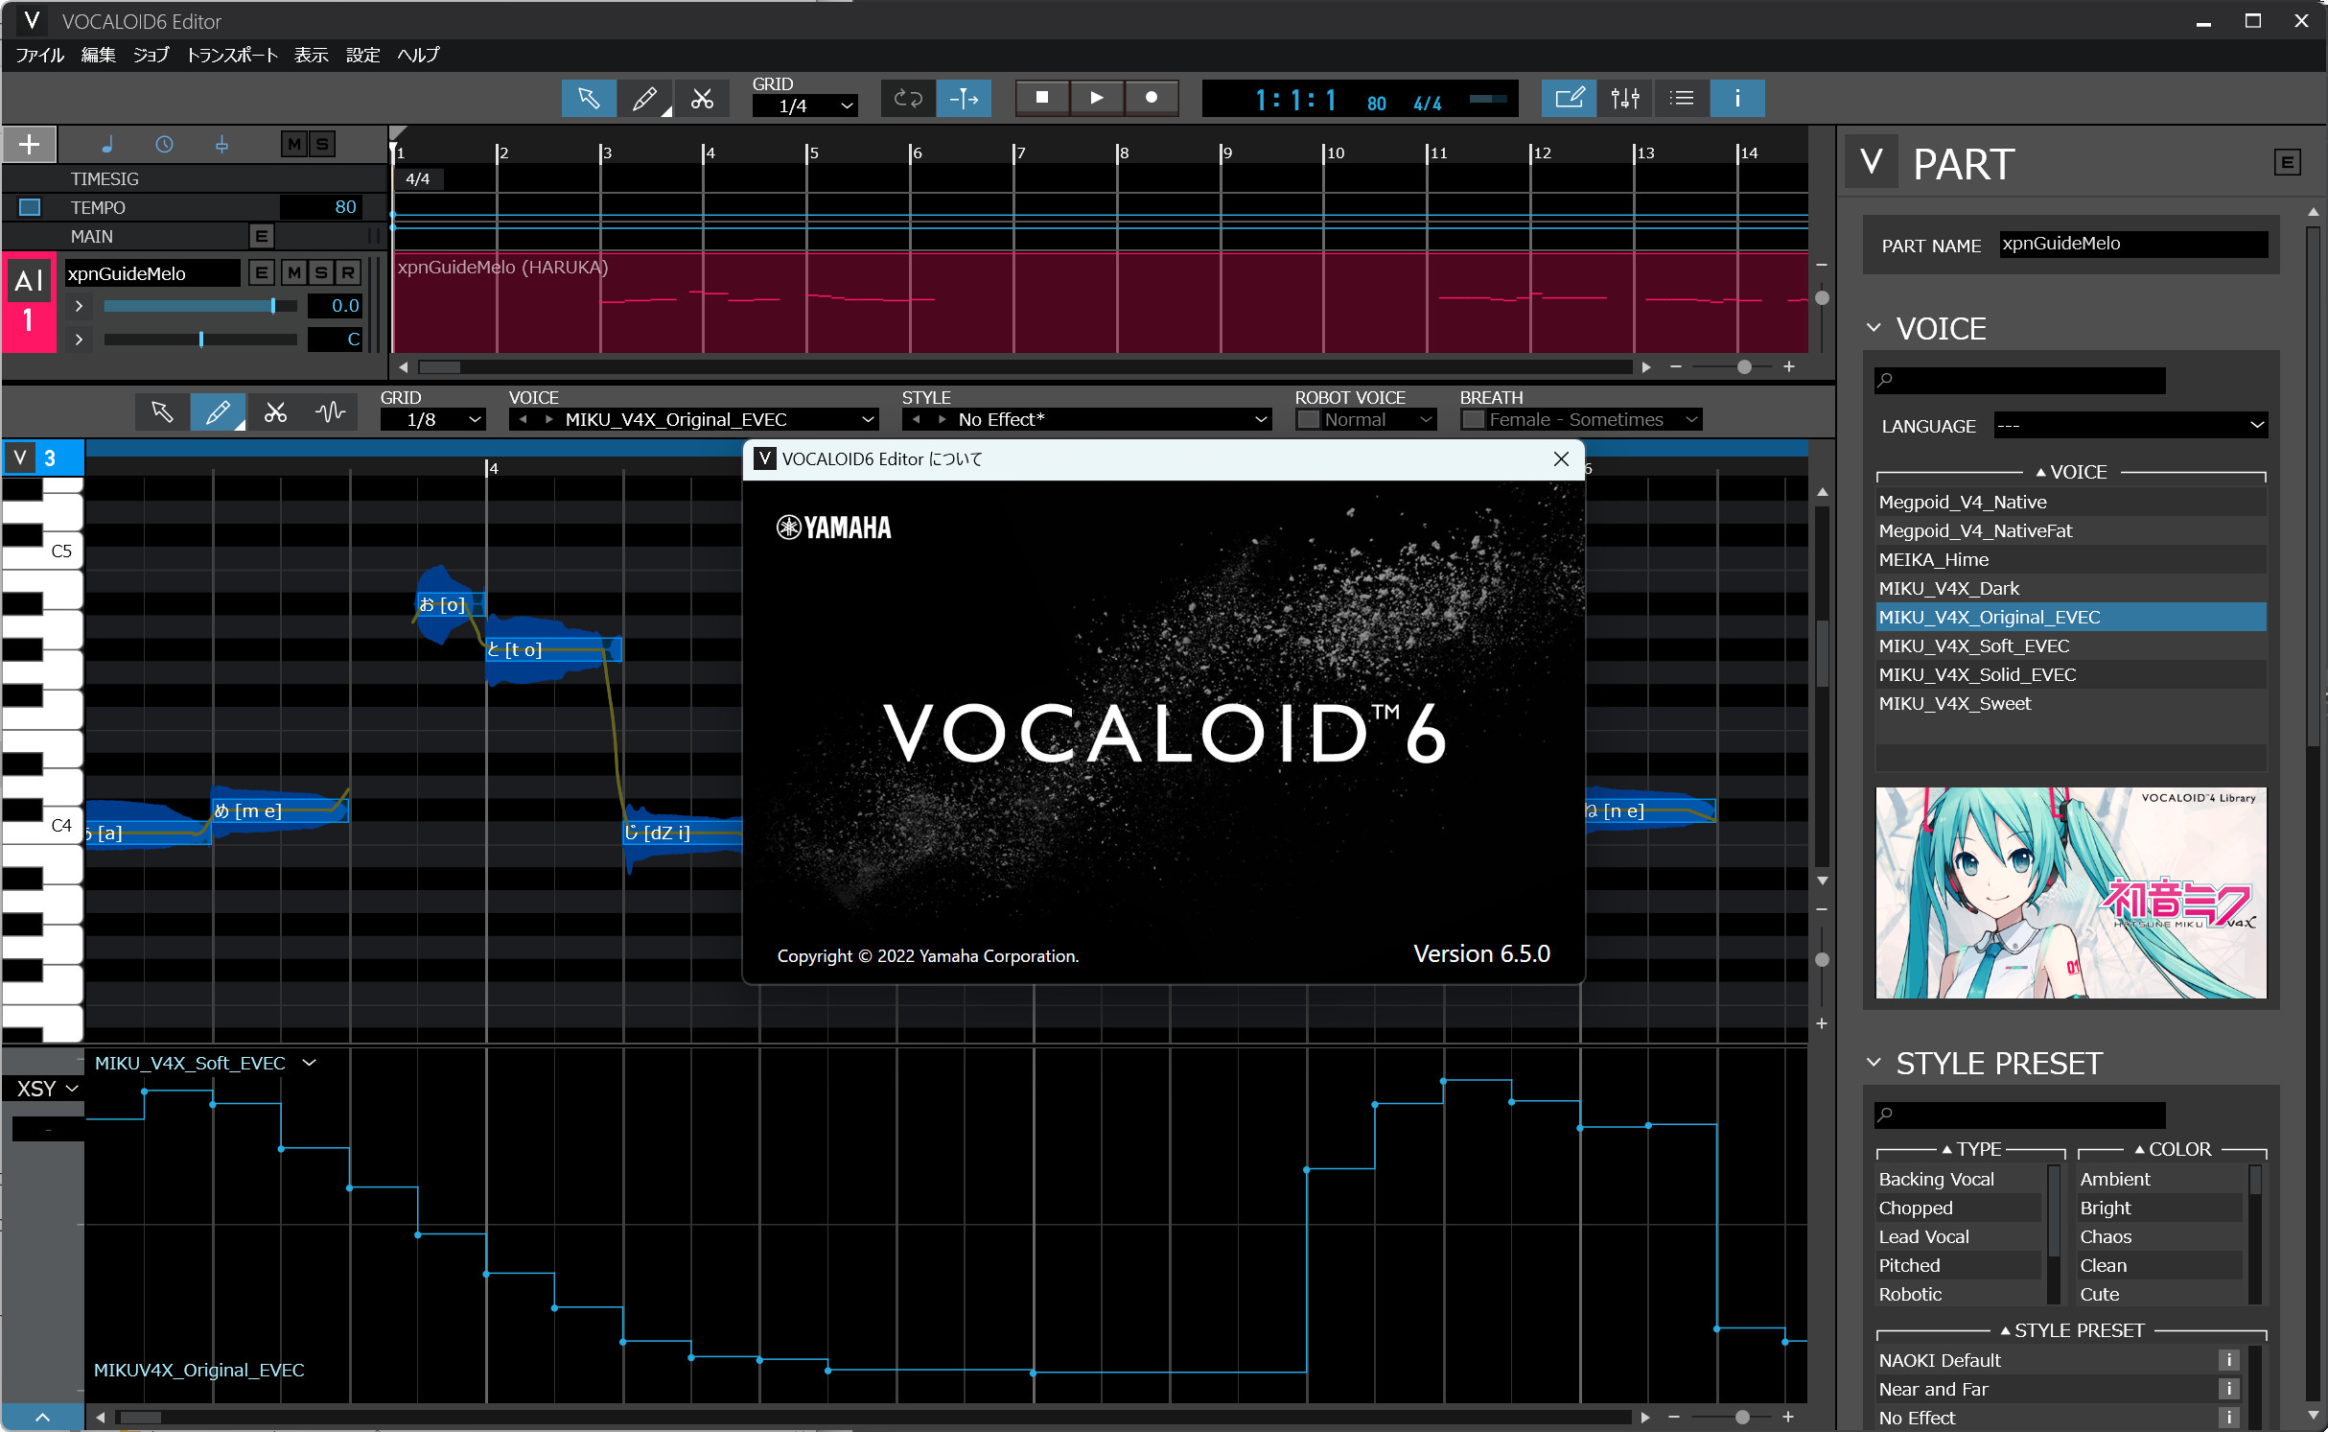Select the arrow tool in top toolbar

click(588, 98)
